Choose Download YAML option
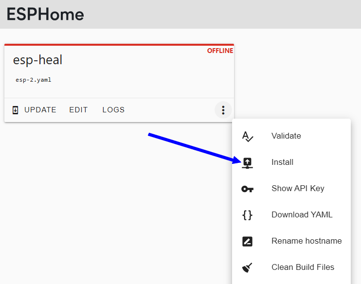This screenshot has height=284, width=361. 302,215
